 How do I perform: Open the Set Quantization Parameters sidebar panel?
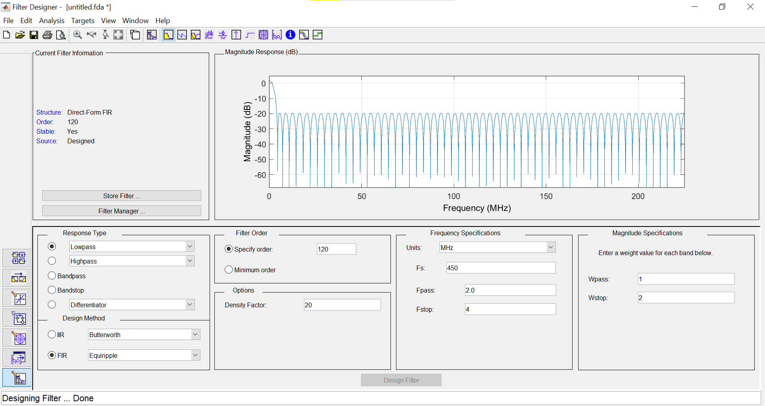click(17, 298)
